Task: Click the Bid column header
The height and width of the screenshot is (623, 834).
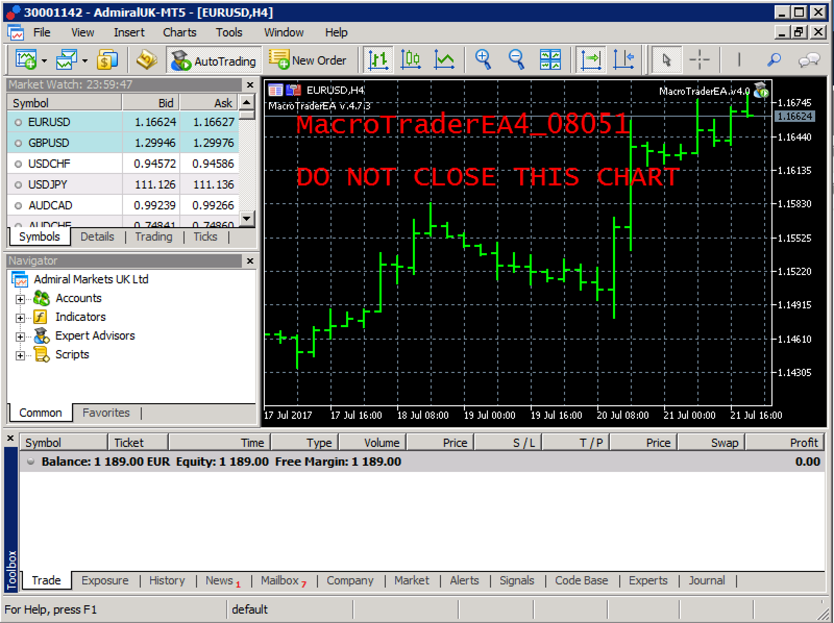Action: [151, 103]
